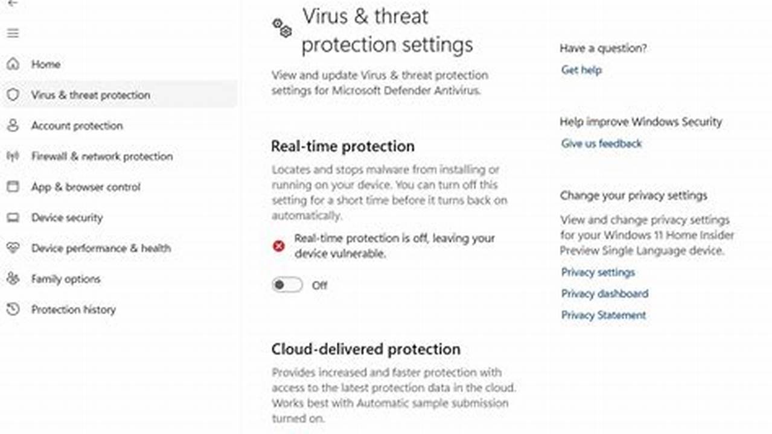
Task: Click Give us feedback
Action: coord(601,143)
